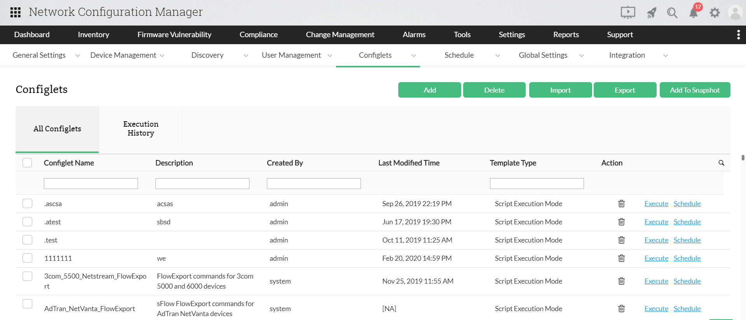Open the gear settings icon in header
This screenshot has height=320, width=746.
click(x=715, y=13)
